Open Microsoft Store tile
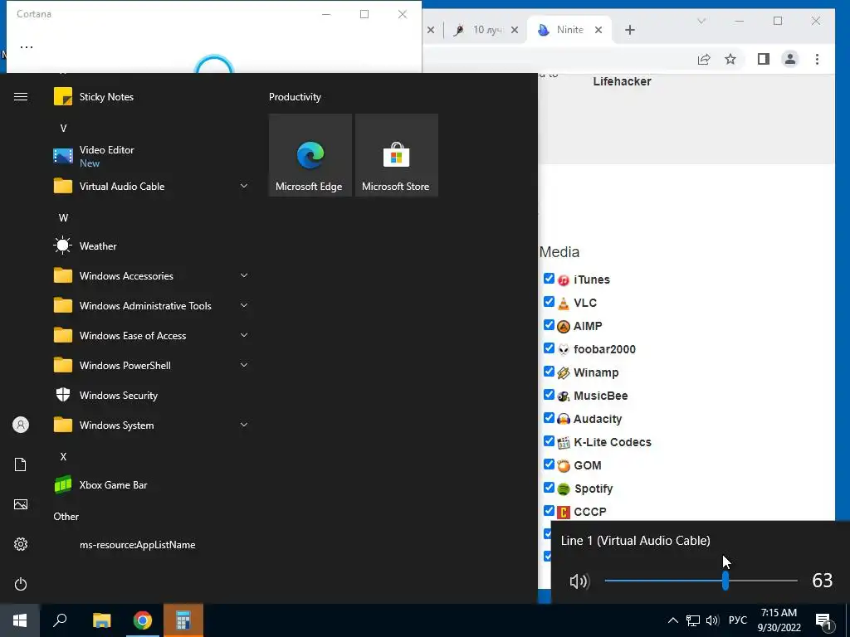The width and height of the screenshot is (850, 637). pyautogui.click(x=396, y=155)
